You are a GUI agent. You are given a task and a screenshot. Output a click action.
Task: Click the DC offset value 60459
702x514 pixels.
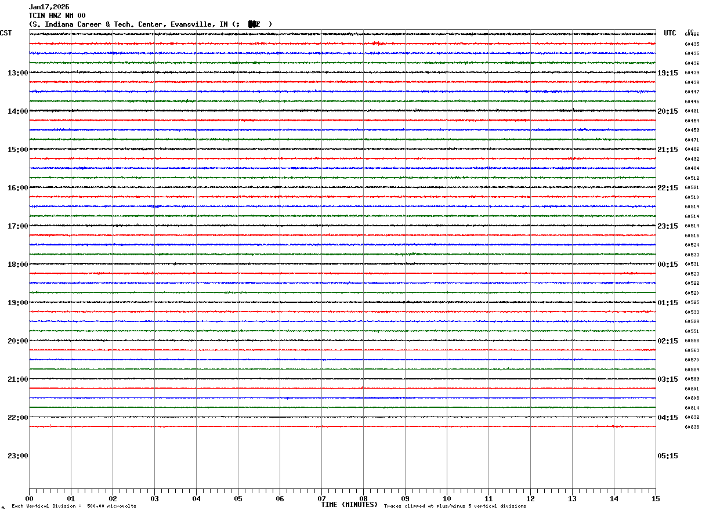(x=692, y=131)
